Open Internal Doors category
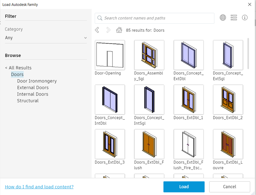The image size is (256, 195). tap(33, 94)
